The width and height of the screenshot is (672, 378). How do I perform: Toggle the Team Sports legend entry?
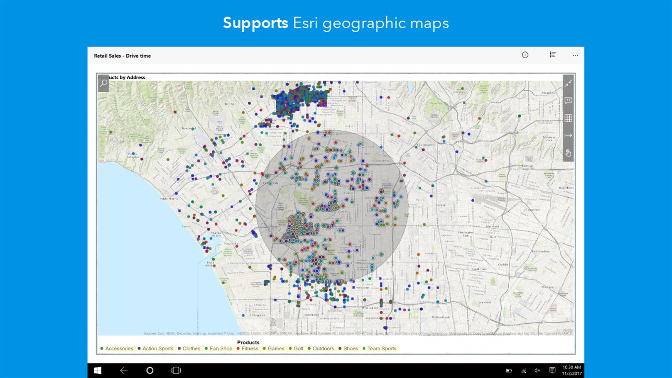pyautogui.click(x=382, y=348)
